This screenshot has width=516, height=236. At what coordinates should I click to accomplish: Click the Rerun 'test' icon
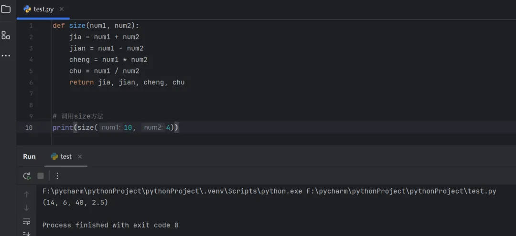click(27, 176)
